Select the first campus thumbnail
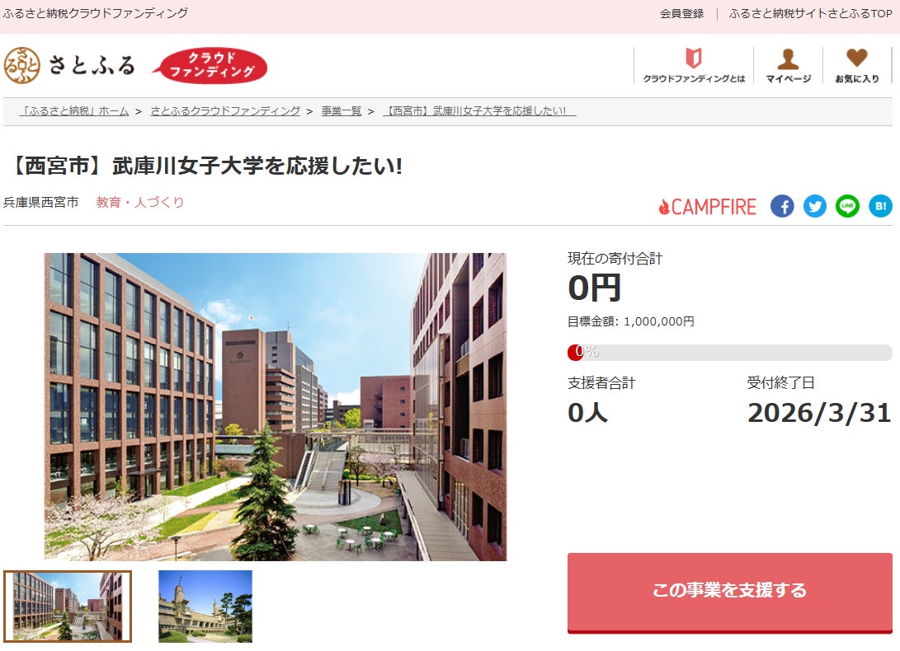 68,607
